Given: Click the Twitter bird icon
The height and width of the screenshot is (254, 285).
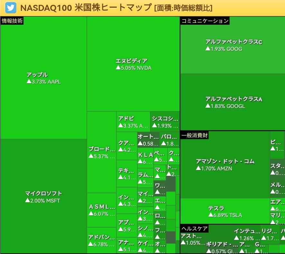Looking at the screenshot, I should [11, 8].
